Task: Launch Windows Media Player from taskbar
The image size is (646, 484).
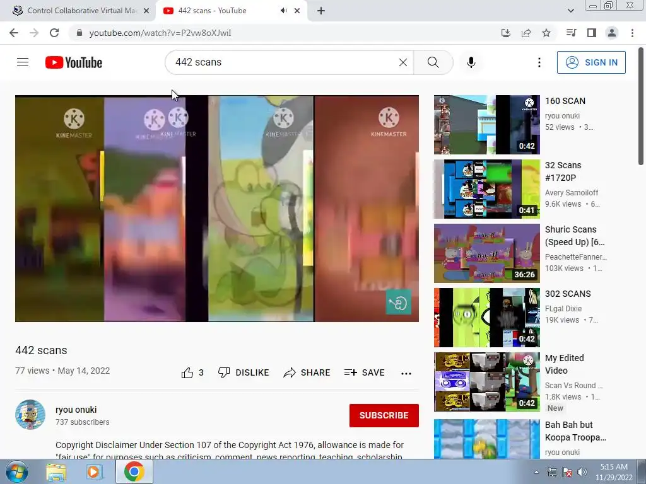Action: [94, 472]
